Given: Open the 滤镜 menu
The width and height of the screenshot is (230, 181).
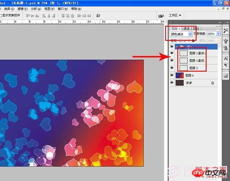Looking at the screenshot, I should coord(23,9).
